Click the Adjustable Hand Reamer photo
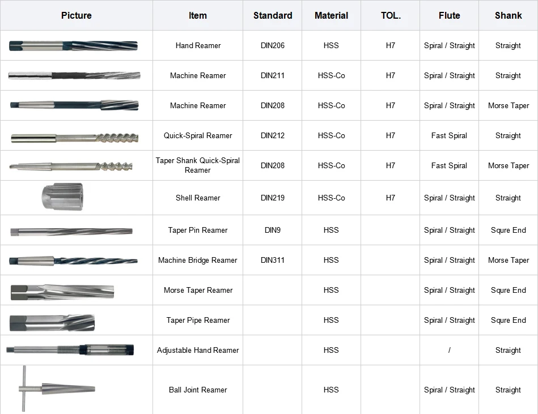The height and width of the screenshot is (414, 538). click(x=70, y=350)
